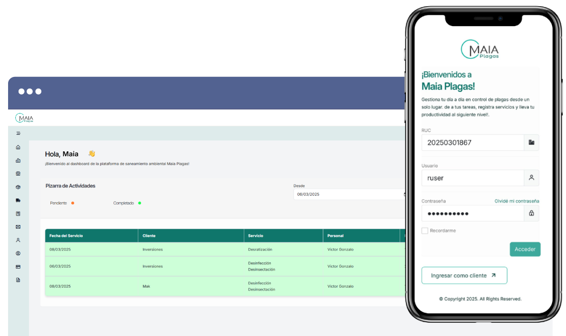This screenshot has height=336, width=566.
Task: Click the Ingresar como cliente button
Action: (464, 275)
